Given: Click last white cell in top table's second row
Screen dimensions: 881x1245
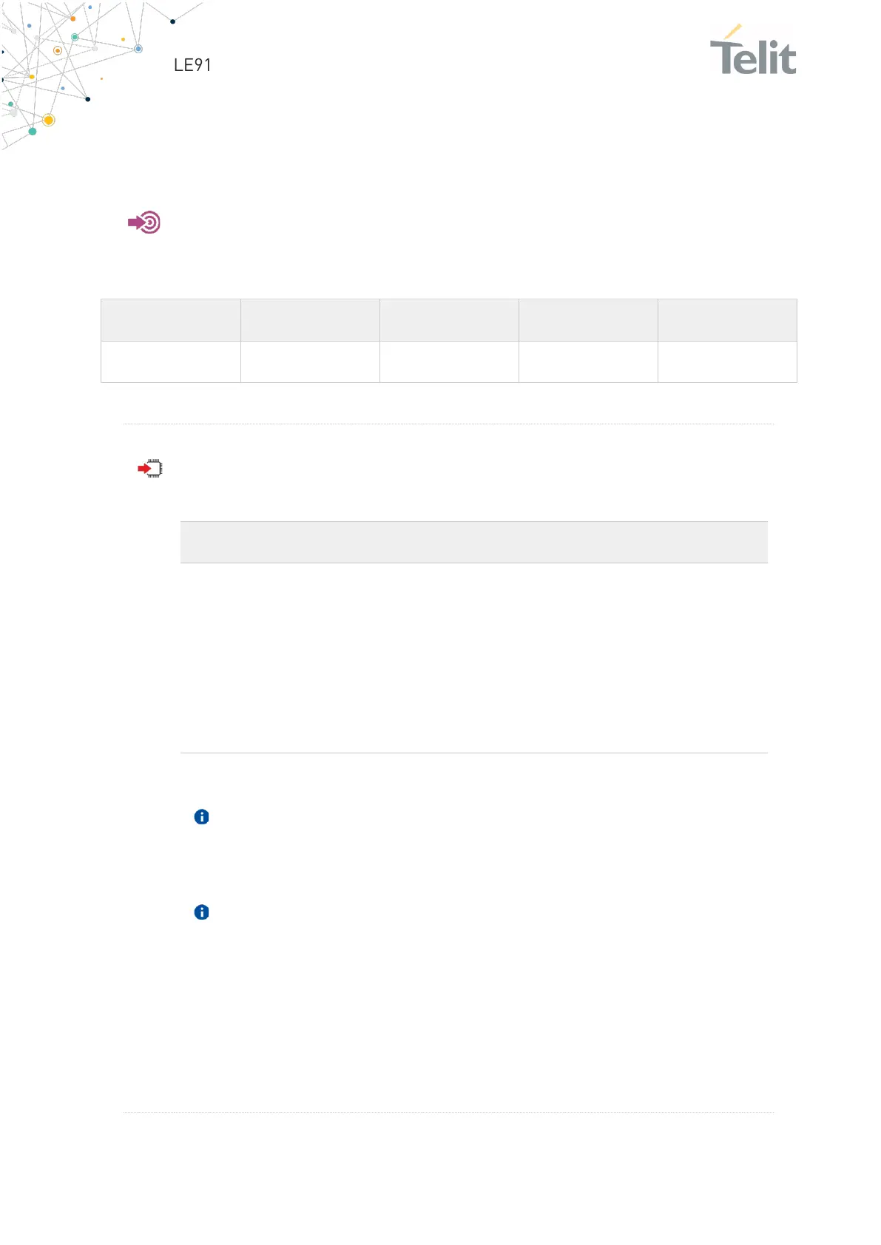Looking at the screenshot, I should [x=727, y=362].
